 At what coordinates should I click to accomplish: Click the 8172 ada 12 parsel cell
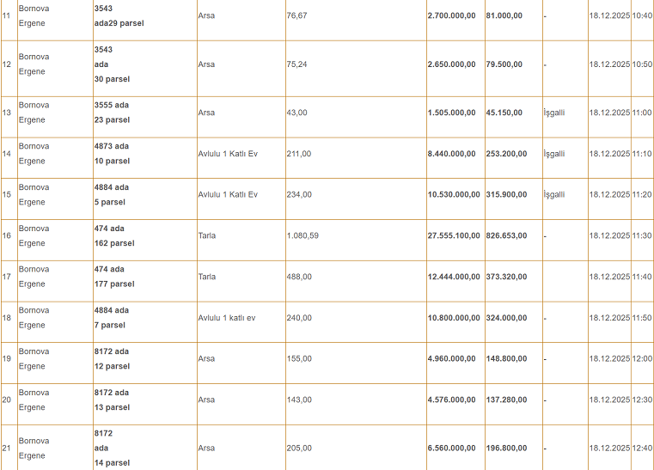pos(112,358)
